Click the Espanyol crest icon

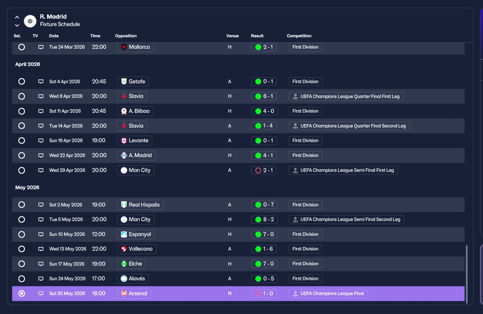tap(124, 234)
